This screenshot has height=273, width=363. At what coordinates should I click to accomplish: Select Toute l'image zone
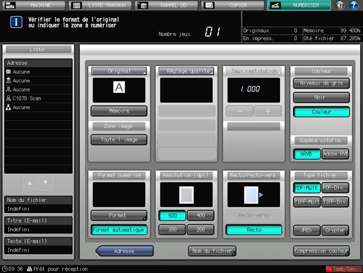click(119, 140)
